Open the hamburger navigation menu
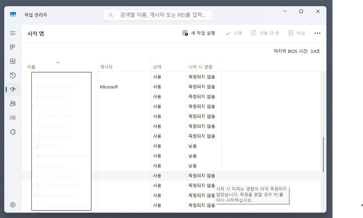Screen dimensions: 363x218 [x=13, y=33]
